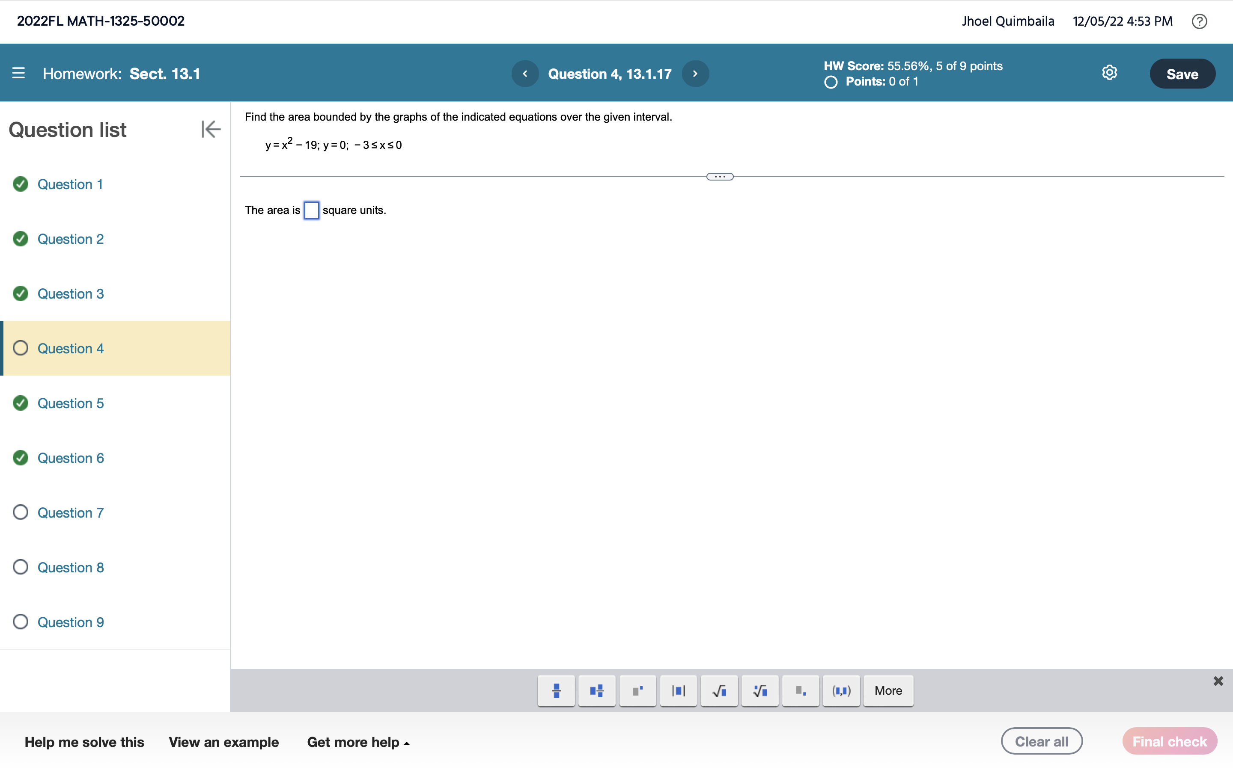Select Question 8 from question list
Image resolution: width=1233 pixels, height=770 pixels.
click(70, 567)
